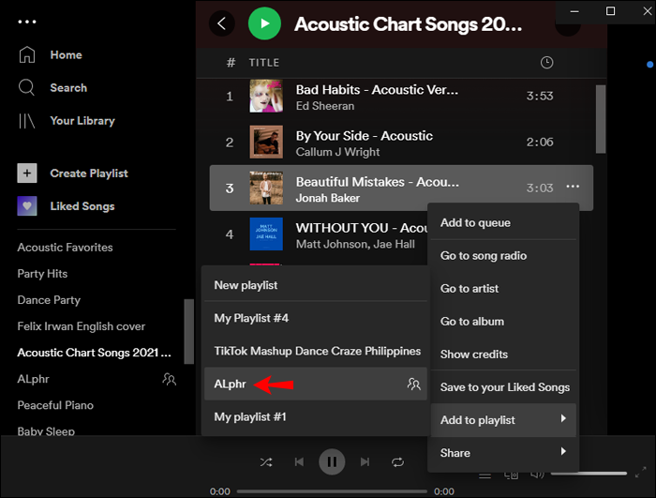Viewport: 656px width, 498px height.
Task: Skip to the previous track
Action: pos(299,461)
